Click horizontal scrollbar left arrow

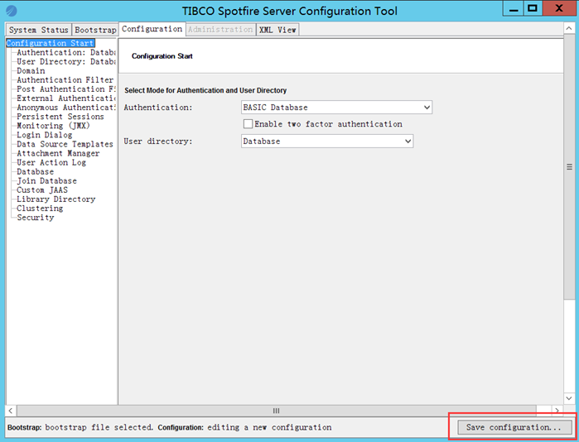(x=11, y=411)
